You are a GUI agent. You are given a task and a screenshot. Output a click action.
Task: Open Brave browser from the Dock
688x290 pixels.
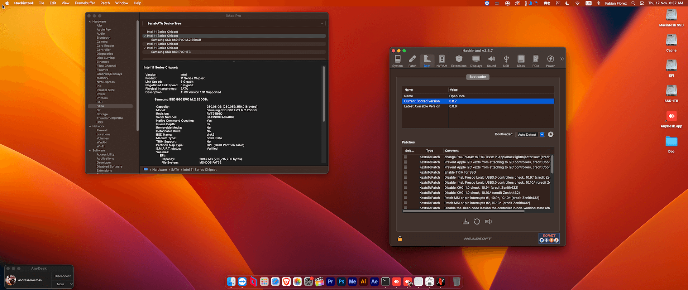286,282
